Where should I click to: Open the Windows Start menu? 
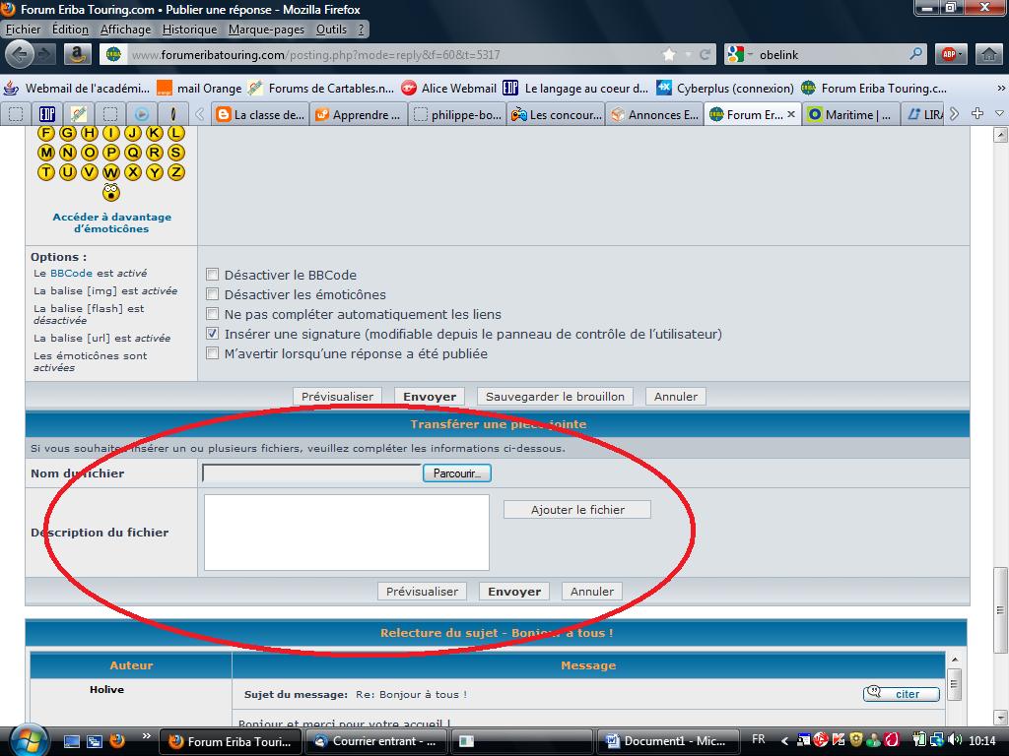[x=25, y=739]
